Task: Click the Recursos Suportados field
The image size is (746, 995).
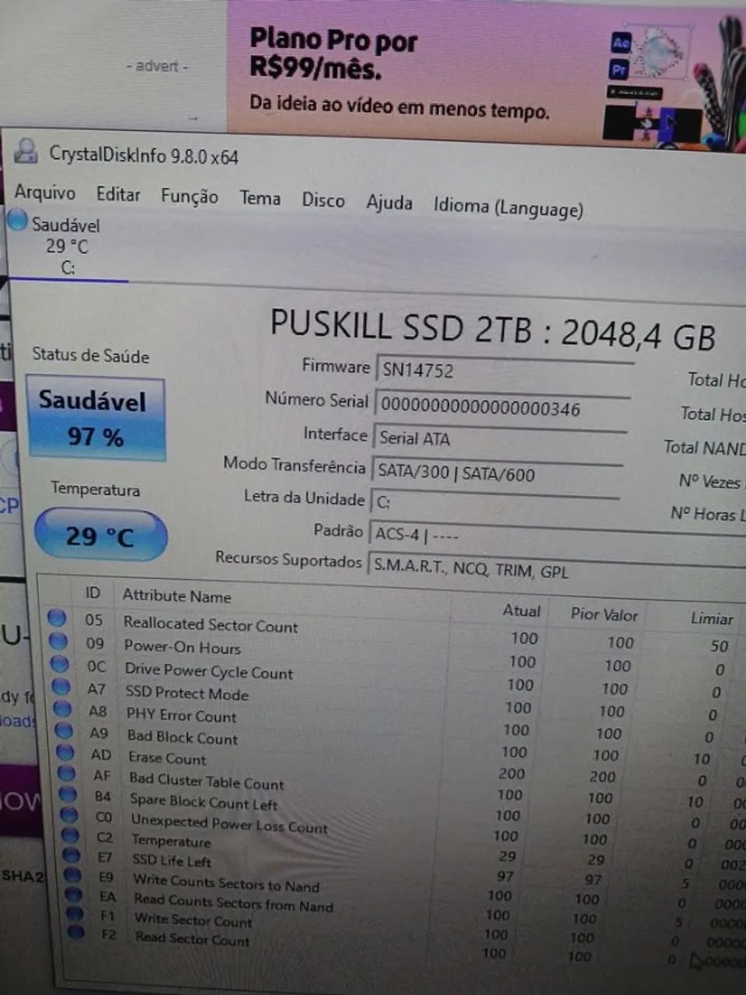Action: tap(556, 570)
